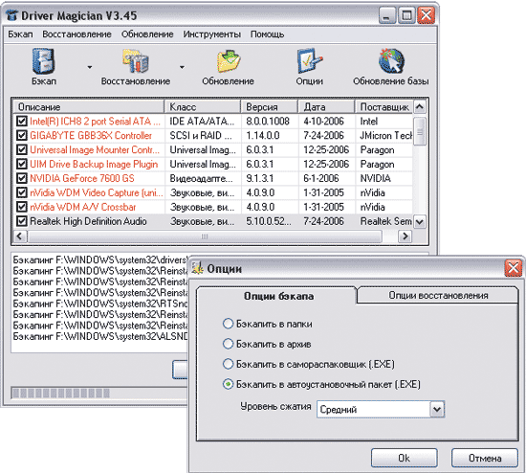Switch to Опции восстановления tab
526x473 pixels.
click(x=438, y=295)
